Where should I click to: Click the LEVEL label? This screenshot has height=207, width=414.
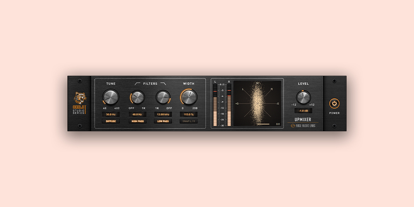pos(303,84)
